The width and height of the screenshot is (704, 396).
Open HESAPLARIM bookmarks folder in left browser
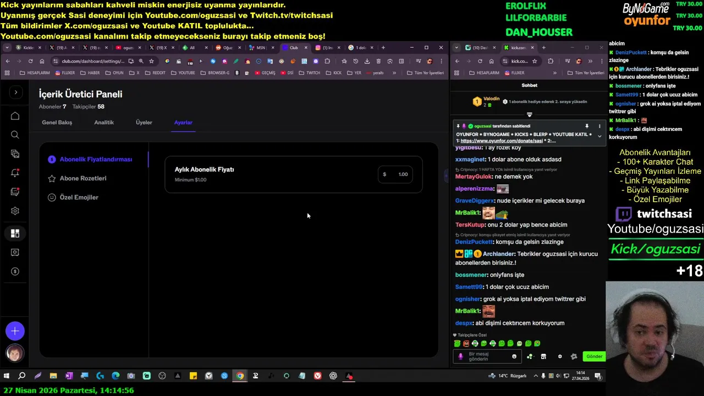pos(35,73)
